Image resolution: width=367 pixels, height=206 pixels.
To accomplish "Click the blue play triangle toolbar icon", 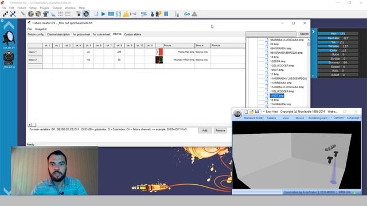I will tap(103, 14).
